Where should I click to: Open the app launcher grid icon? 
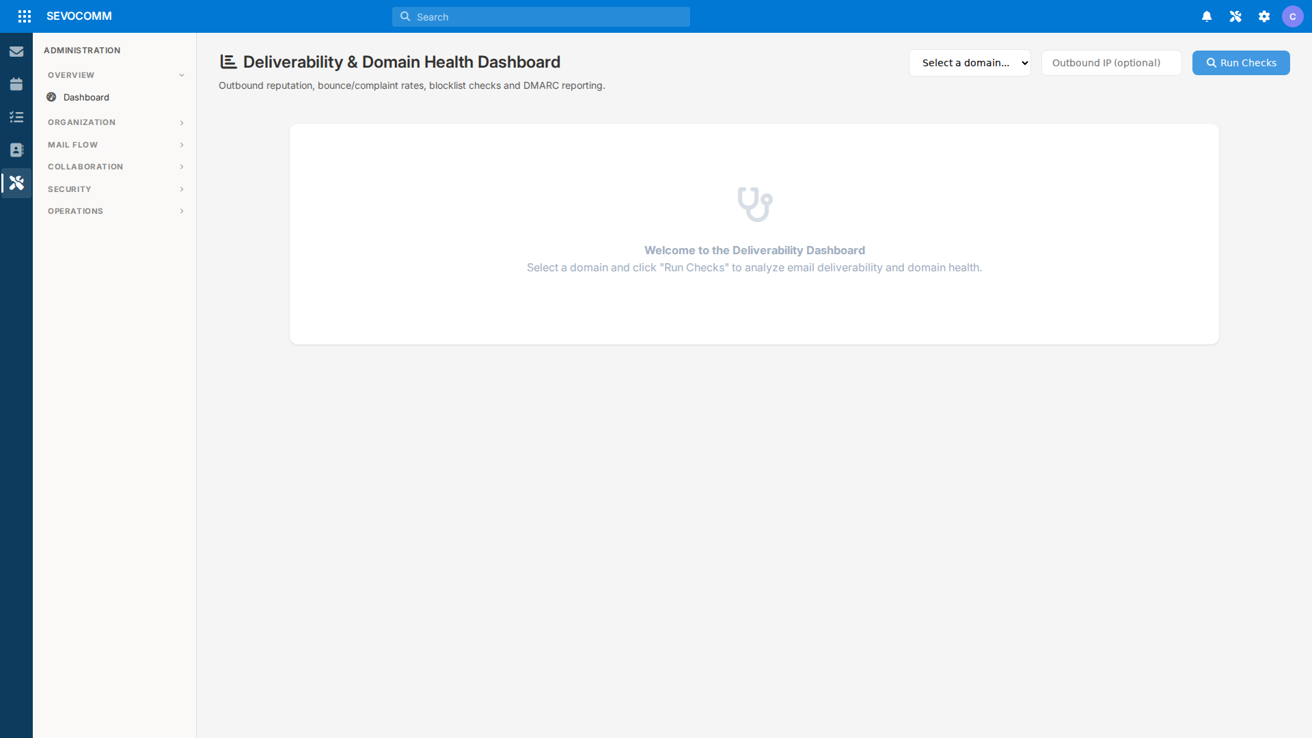(x=25, y=16)
